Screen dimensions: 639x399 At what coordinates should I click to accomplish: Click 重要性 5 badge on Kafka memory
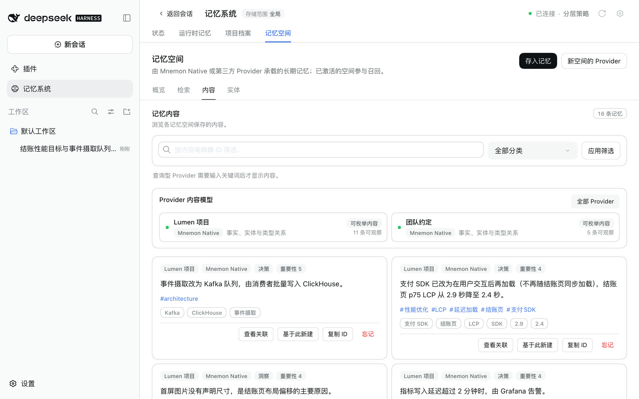pos(291,269)
